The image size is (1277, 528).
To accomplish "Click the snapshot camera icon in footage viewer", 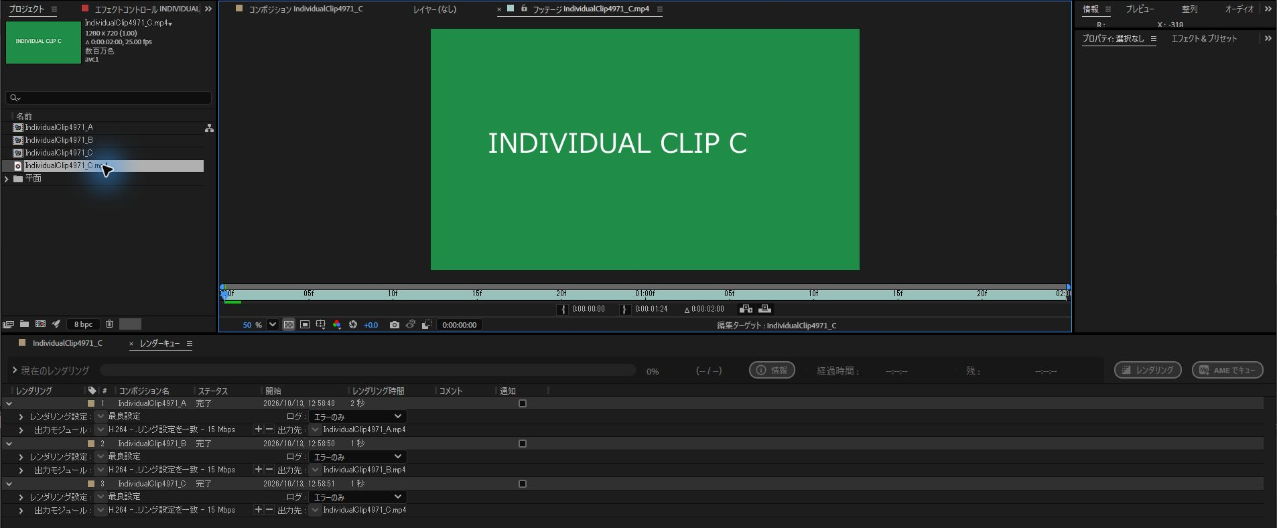I will pos(395,325).
